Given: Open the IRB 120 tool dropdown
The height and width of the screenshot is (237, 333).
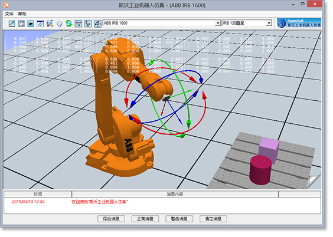Looking at the screenshot, I should click(269, 23).
